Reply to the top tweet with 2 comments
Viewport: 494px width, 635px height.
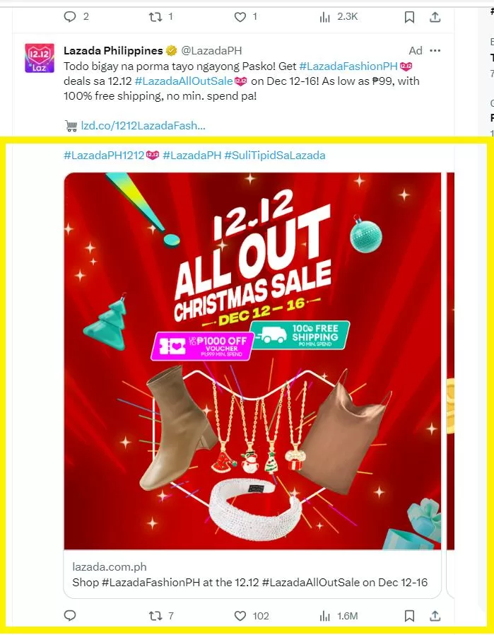(70, 16)
